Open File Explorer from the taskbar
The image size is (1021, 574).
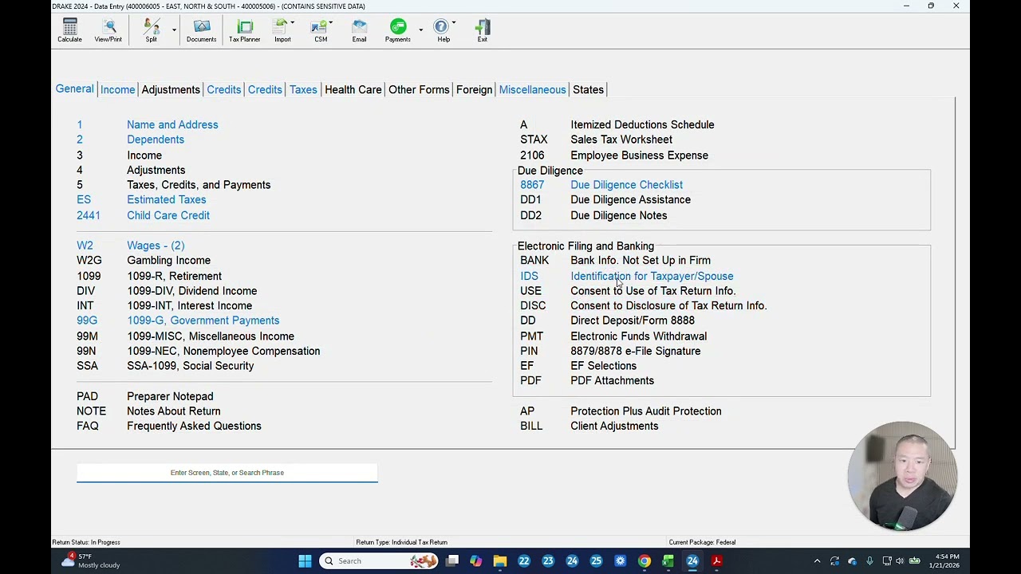point(499,561)
